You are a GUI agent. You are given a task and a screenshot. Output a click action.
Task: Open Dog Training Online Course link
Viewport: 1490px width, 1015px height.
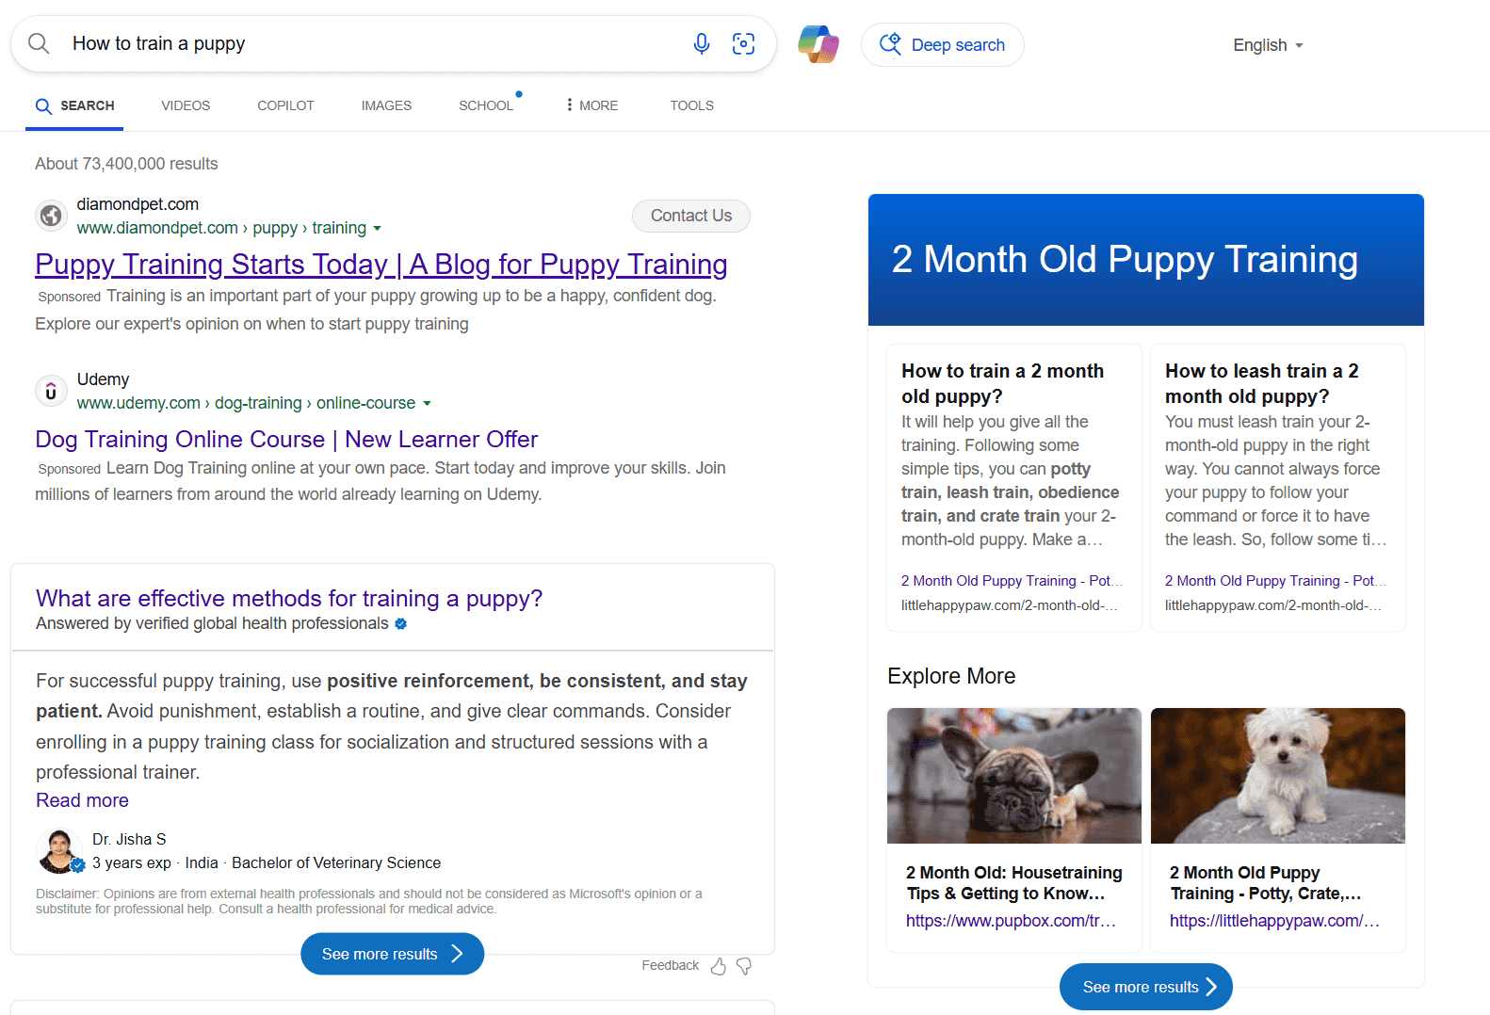point(286,439)
